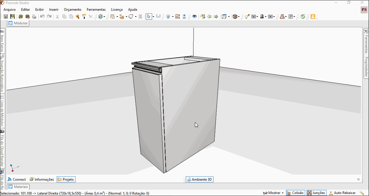Delete selection with the X icon
This screenshot has height=196, width=369.
[91, 17]
